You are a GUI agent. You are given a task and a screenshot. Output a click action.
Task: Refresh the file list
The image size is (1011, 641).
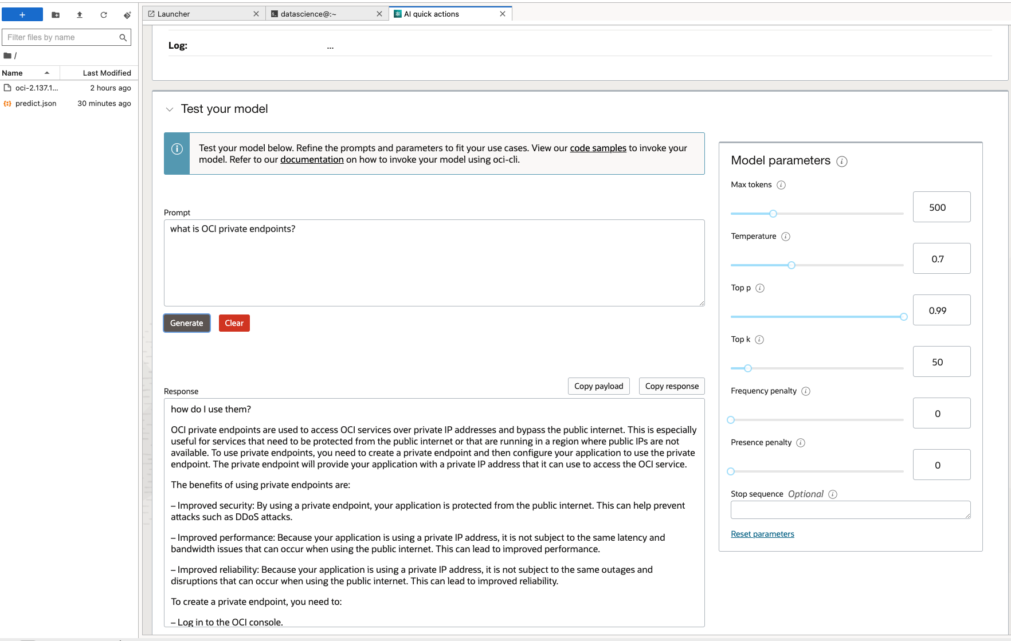click(x=104, y=15)
